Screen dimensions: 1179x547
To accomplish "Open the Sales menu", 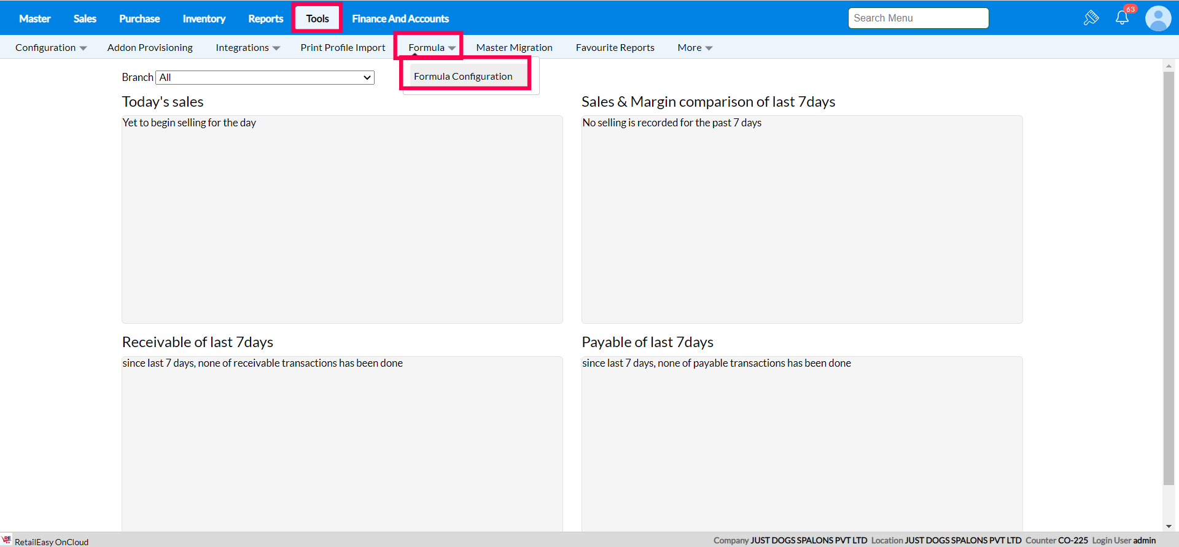I will click(85, 18).
